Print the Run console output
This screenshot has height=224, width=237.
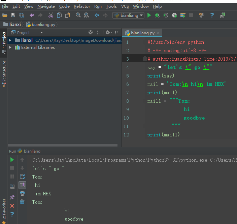tap(22, 193)
